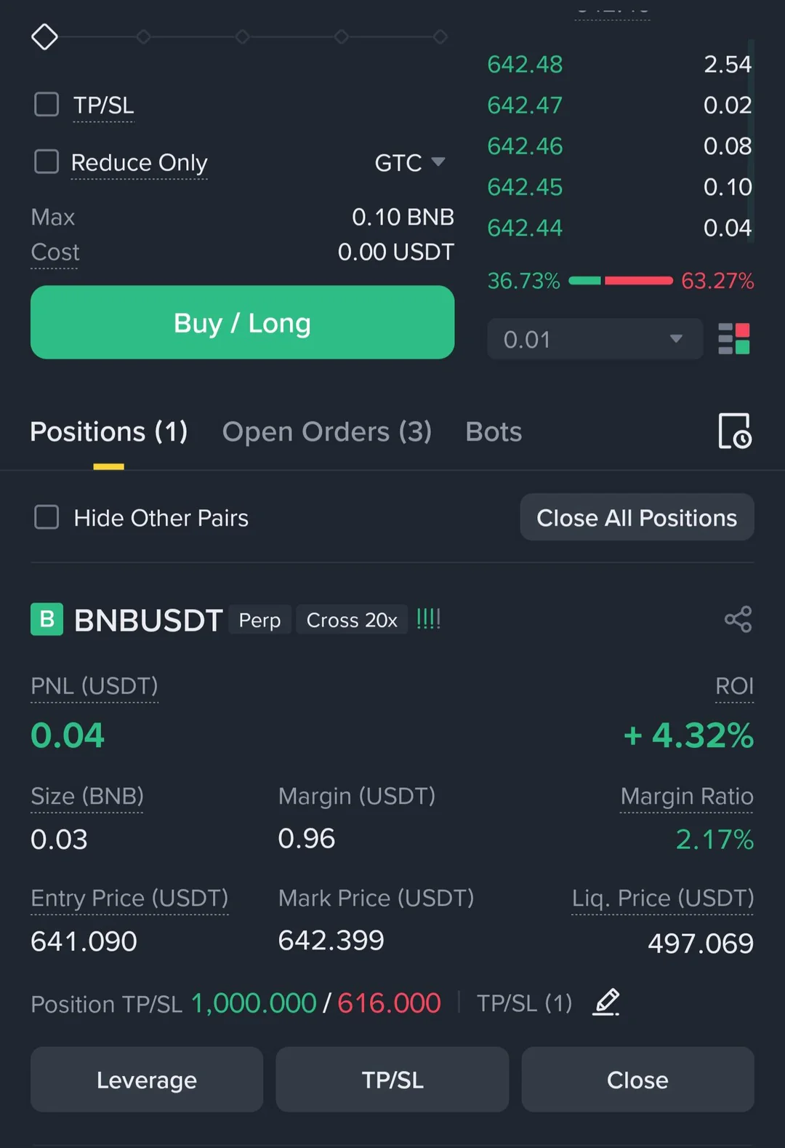The height and width of the screenshot is (1148, 785).
Task: Tap Close All Positions
Action: (x=637, y=518)
